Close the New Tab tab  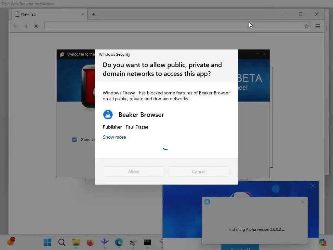point(83,14)
